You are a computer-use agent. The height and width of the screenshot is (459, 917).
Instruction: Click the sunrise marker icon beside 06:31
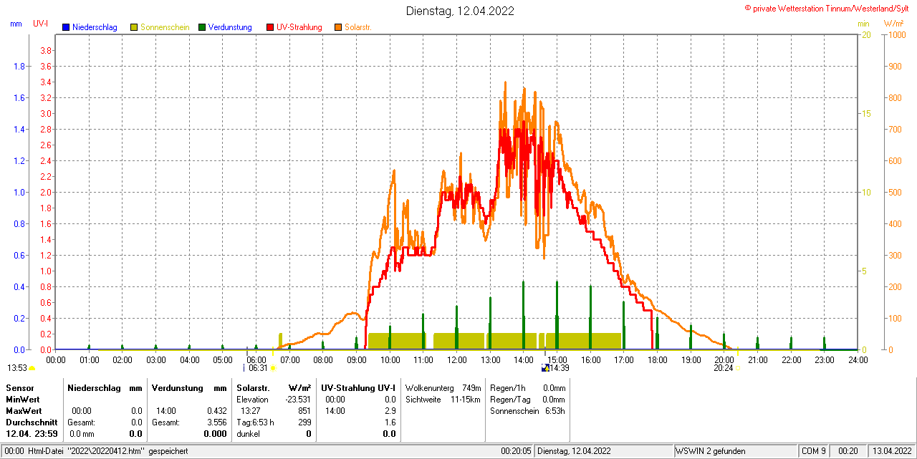click(272, 368)
